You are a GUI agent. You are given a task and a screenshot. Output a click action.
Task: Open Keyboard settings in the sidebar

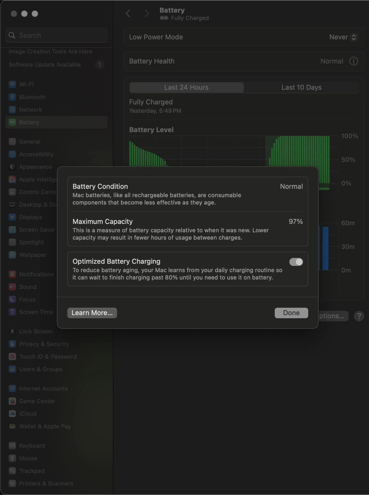[x=57, y=445]
